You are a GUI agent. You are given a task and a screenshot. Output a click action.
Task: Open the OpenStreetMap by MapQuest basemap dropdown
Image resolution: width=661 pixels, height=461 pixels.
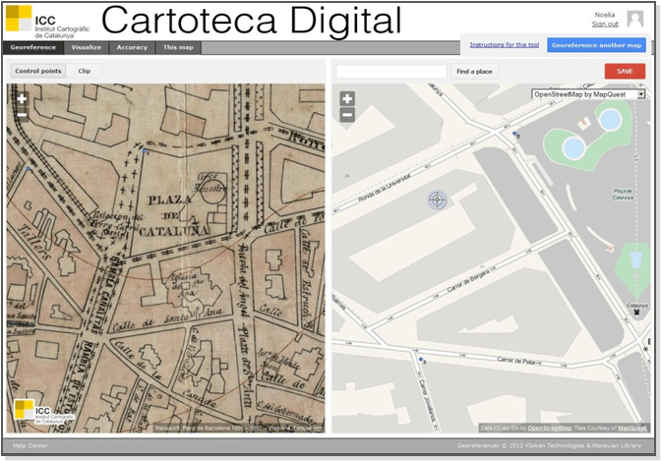coord(588,94)
